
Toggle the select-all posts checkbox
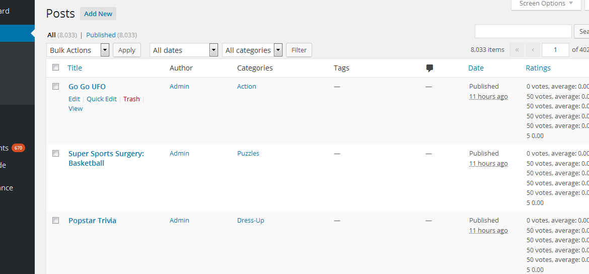[56, 67]
